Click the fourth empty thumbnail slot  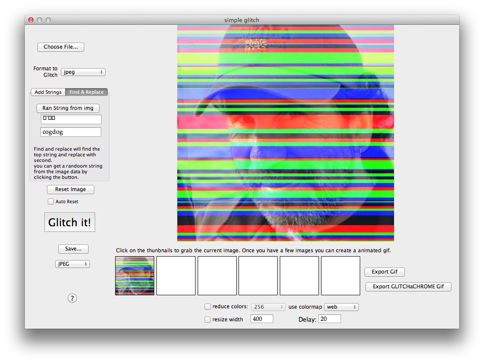click(258, 276)
